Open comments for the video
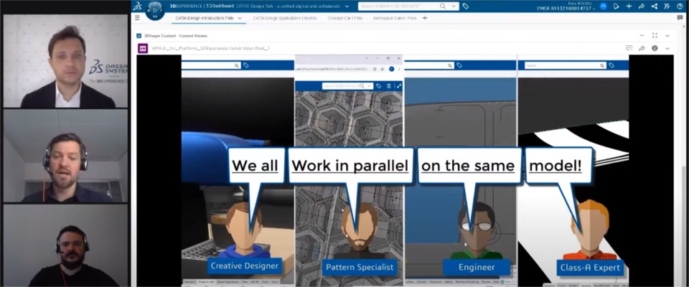 pyautogui.click(x=629, y=48)
